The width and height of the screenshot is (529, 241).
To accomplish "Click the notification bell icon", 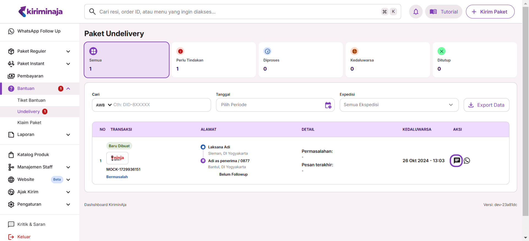I will tap(416, 12).
